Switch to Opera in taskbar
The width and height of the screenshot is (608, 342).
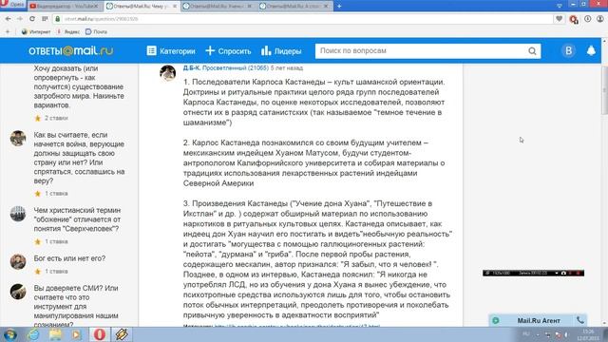tap(99, 334)
